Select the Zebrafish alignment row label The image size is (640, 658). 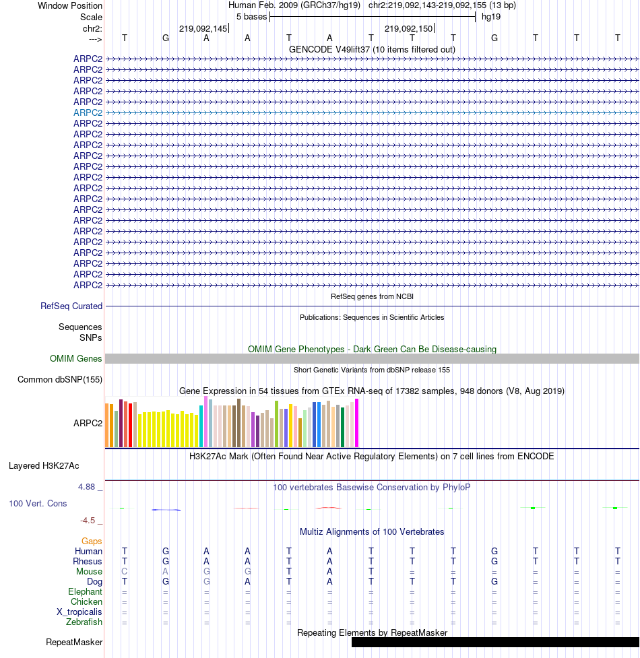coord(84,622)
